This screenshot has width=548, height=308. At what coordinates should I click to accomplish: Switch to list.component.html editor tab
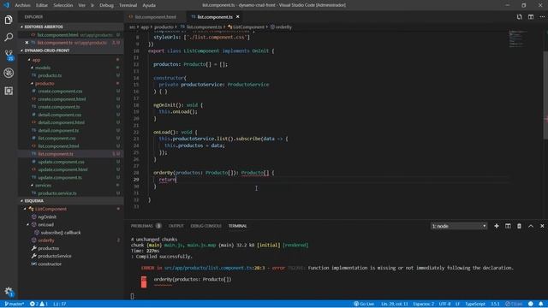coord(155,17)
